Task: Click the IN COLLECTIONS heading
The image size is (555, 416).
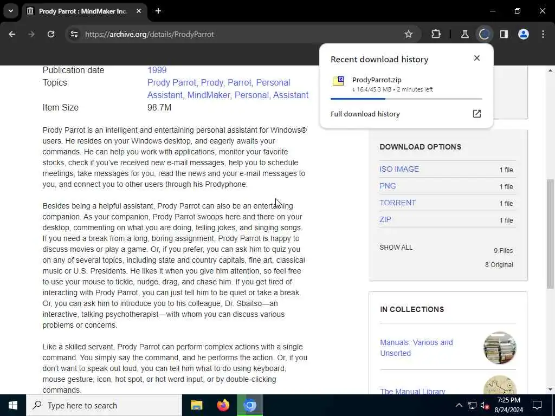Action: coord(412,309)
